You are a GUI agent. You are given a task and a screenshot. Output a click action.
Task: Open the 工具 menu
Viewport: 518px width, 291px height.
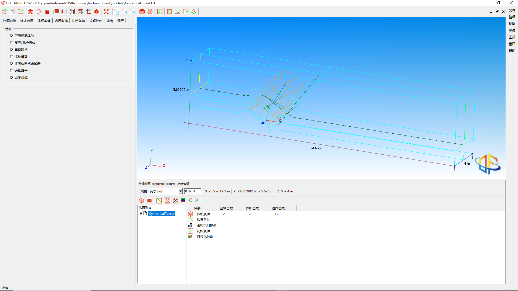pos(512,37)
